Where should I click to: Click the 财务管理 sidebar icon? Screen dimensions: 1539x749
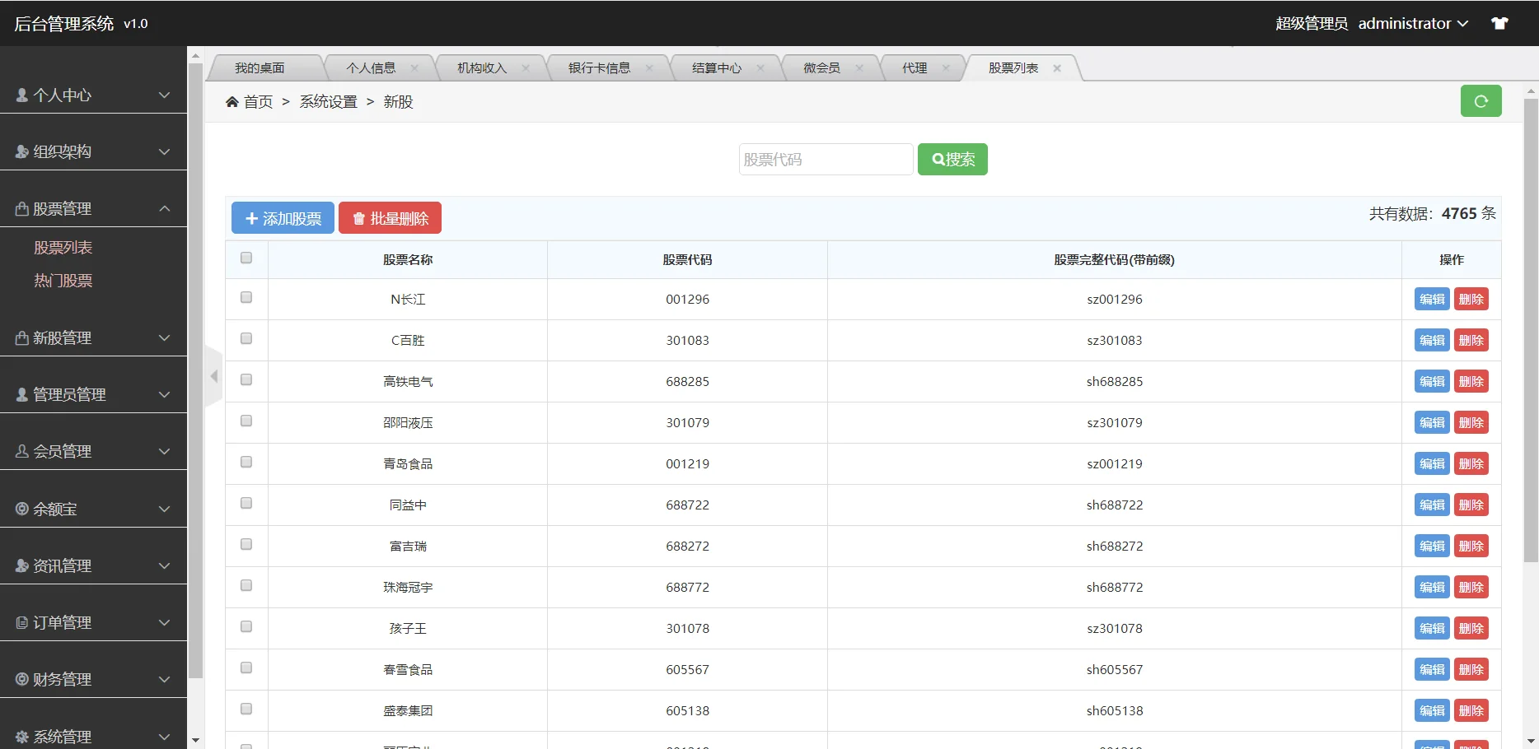pyautogui.click(x=21, y=678)
